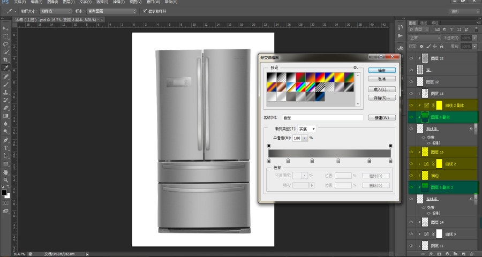The image size is (482, 257).
Task: Open the 渐变类型 dropdown
Action: pos(306,129)
